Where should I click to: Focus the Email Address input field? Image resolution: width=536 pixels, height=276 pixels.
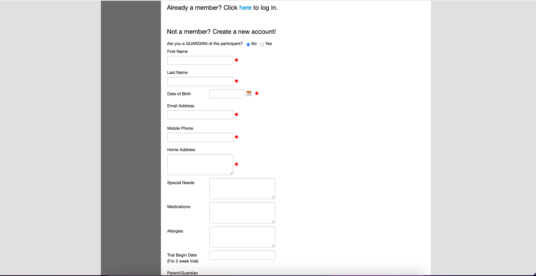200,115
